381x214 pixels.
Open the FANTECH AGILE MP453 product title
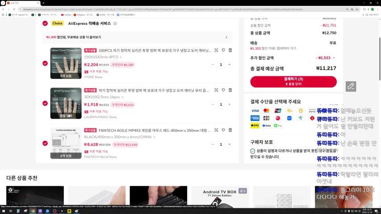click(155, 130)
